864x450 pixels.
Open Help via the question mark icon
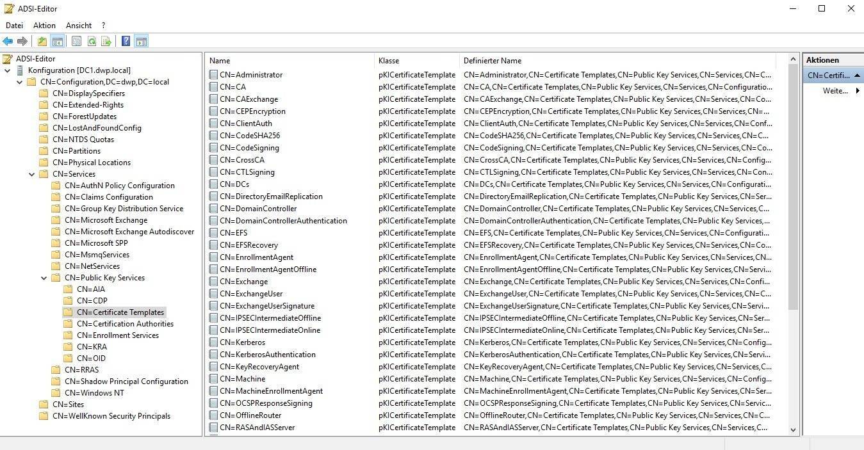pyautogui.click(x=126, y=42)
